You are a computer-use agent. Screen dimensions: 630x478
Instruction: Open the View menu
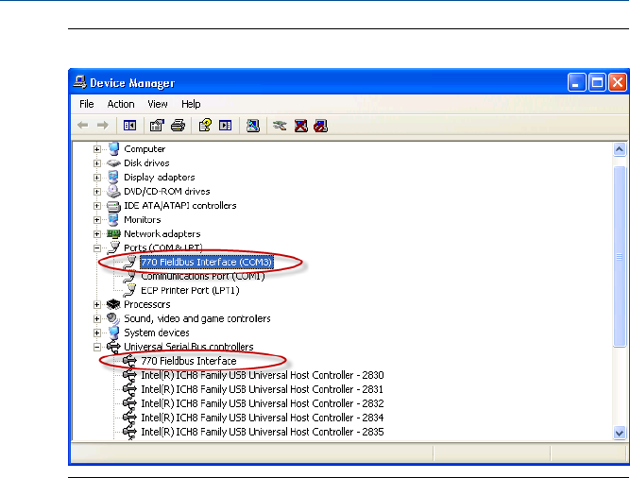(158, 104)
